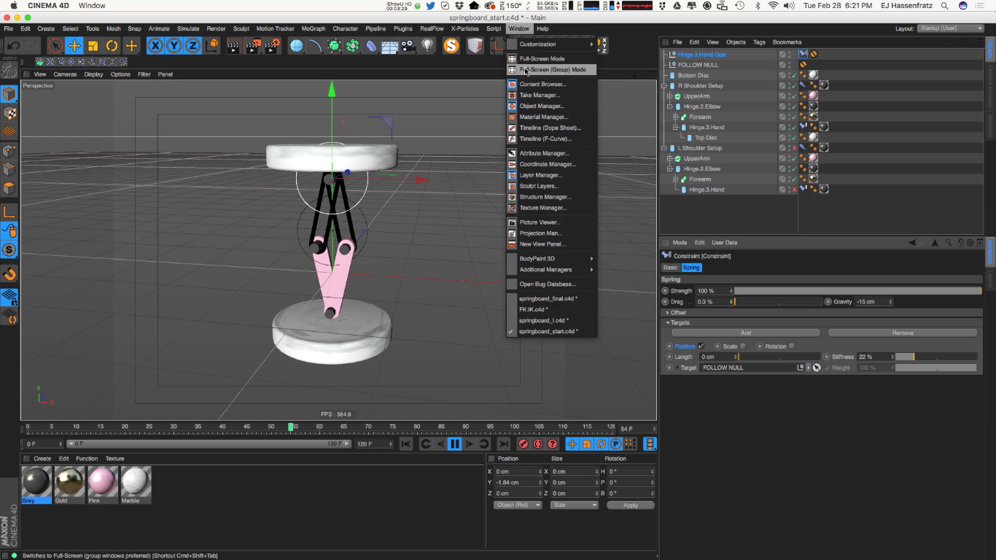The width and height of the screenshot is (996, 560).
Task: Click the Cube primitive icon
Action: [x=296, y=46]
